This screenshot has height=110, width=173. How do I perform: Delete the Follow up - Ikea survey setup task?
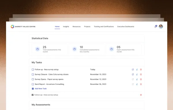(x=141, y=69)
